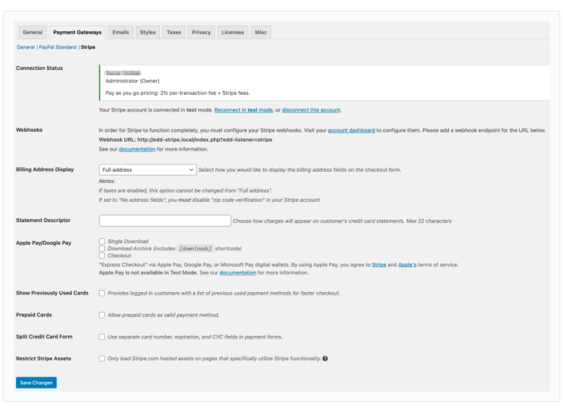This screenshot has width=563, height=408.
Task: Focus the Statement Descriptor input field
Action: [165, 221]
